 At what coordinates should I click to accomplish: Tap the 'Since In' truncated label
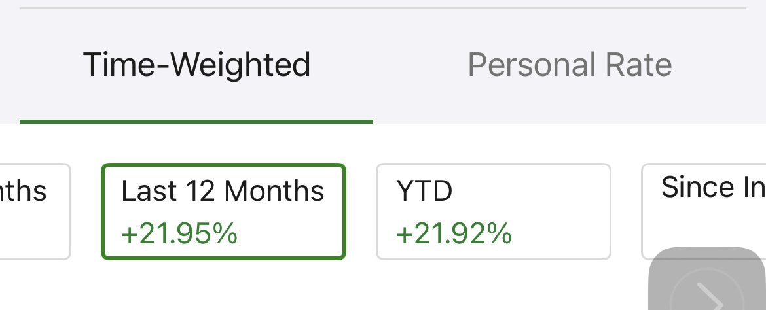coord(712,188)
